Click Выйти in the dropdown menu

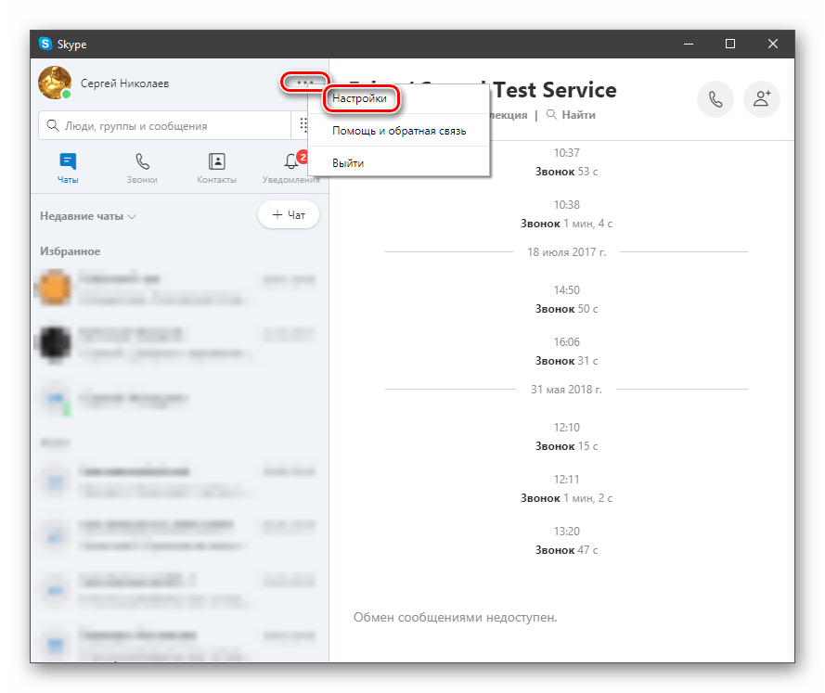[x=348, y=163]
